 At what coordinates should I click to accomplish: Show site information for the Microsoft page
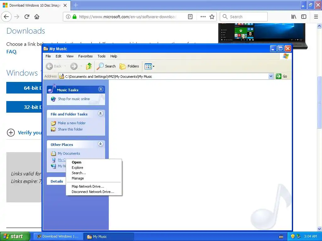pyautogui.click(x=68, y=17)
